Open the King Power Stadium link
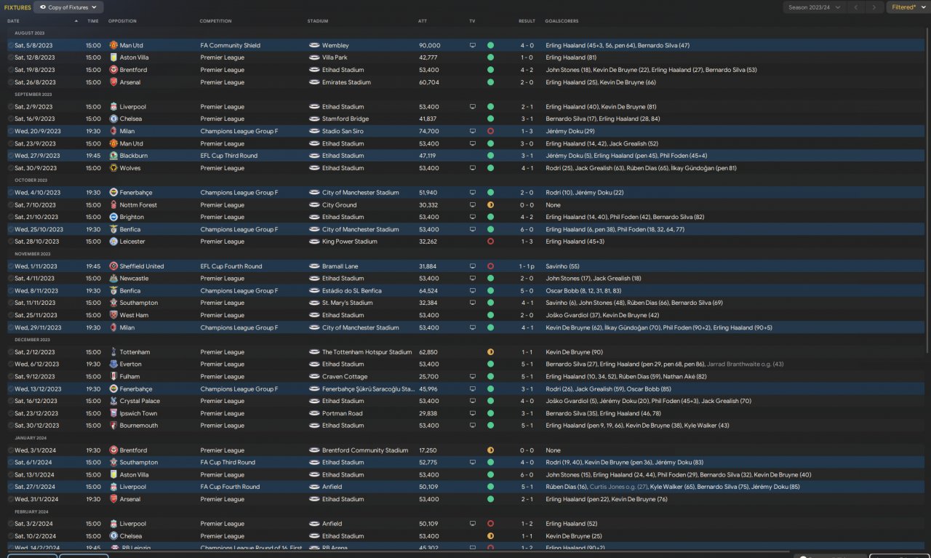This screenshot has width=931, height=558. (x=350, y=242)
